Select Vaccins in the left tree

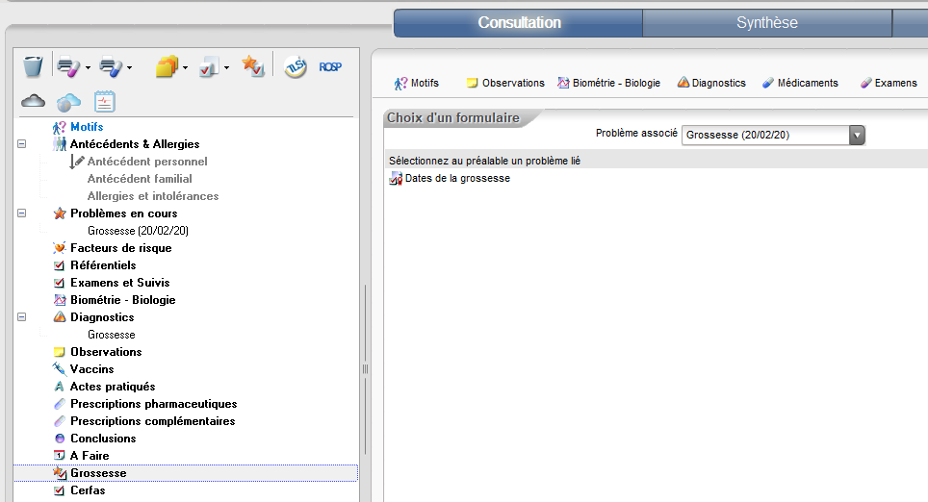pyautogui.click(x=91, y=369)
